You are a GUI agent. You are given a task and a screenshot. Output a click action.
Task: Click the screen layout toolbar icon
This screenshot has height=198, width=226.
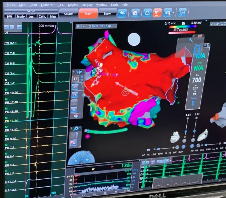(x=182, y=12)
